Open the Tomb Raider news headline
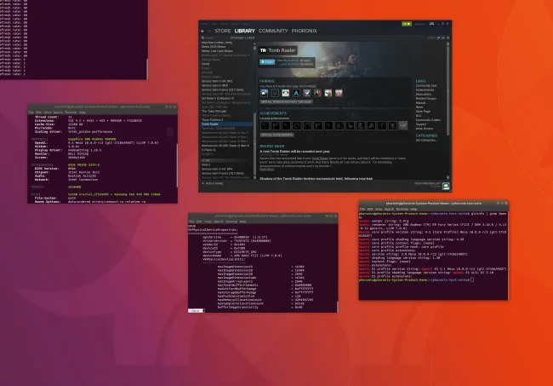The image size is (553, 386). pos(295,151)
